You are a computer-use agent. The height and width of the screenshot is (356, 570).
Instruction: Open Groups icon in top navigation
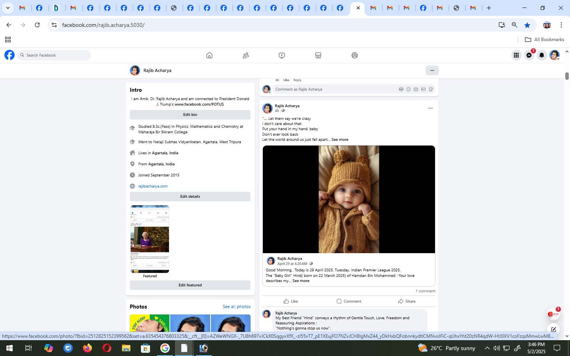[x=355, y=55]
